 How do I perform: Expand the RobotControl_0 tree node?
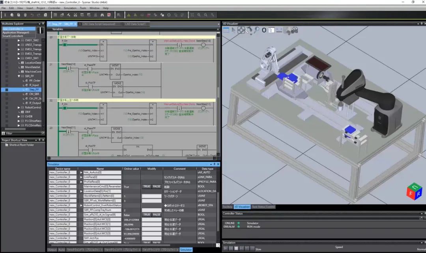pos(19,107)
